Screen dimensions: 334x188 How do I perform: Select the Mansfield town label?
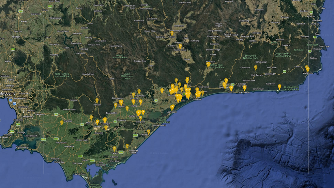pyautogui.click(x=78, y=33)
